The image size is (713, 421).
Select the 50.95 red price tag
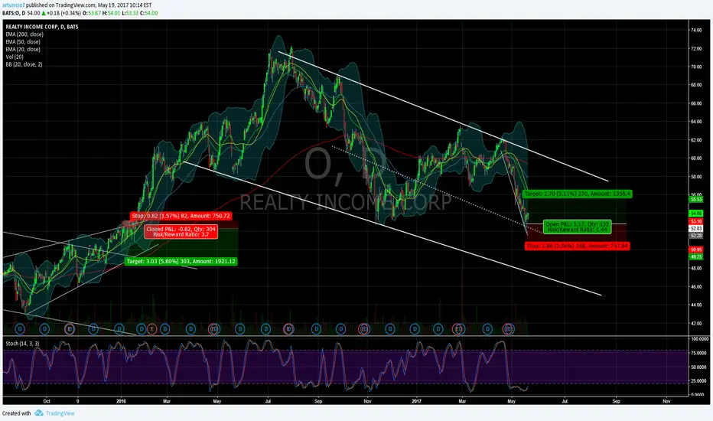coord(696,250)
